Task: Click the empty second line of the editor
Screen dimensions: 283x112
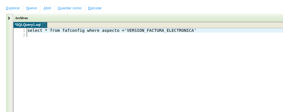Action: [x=155, y=35]
